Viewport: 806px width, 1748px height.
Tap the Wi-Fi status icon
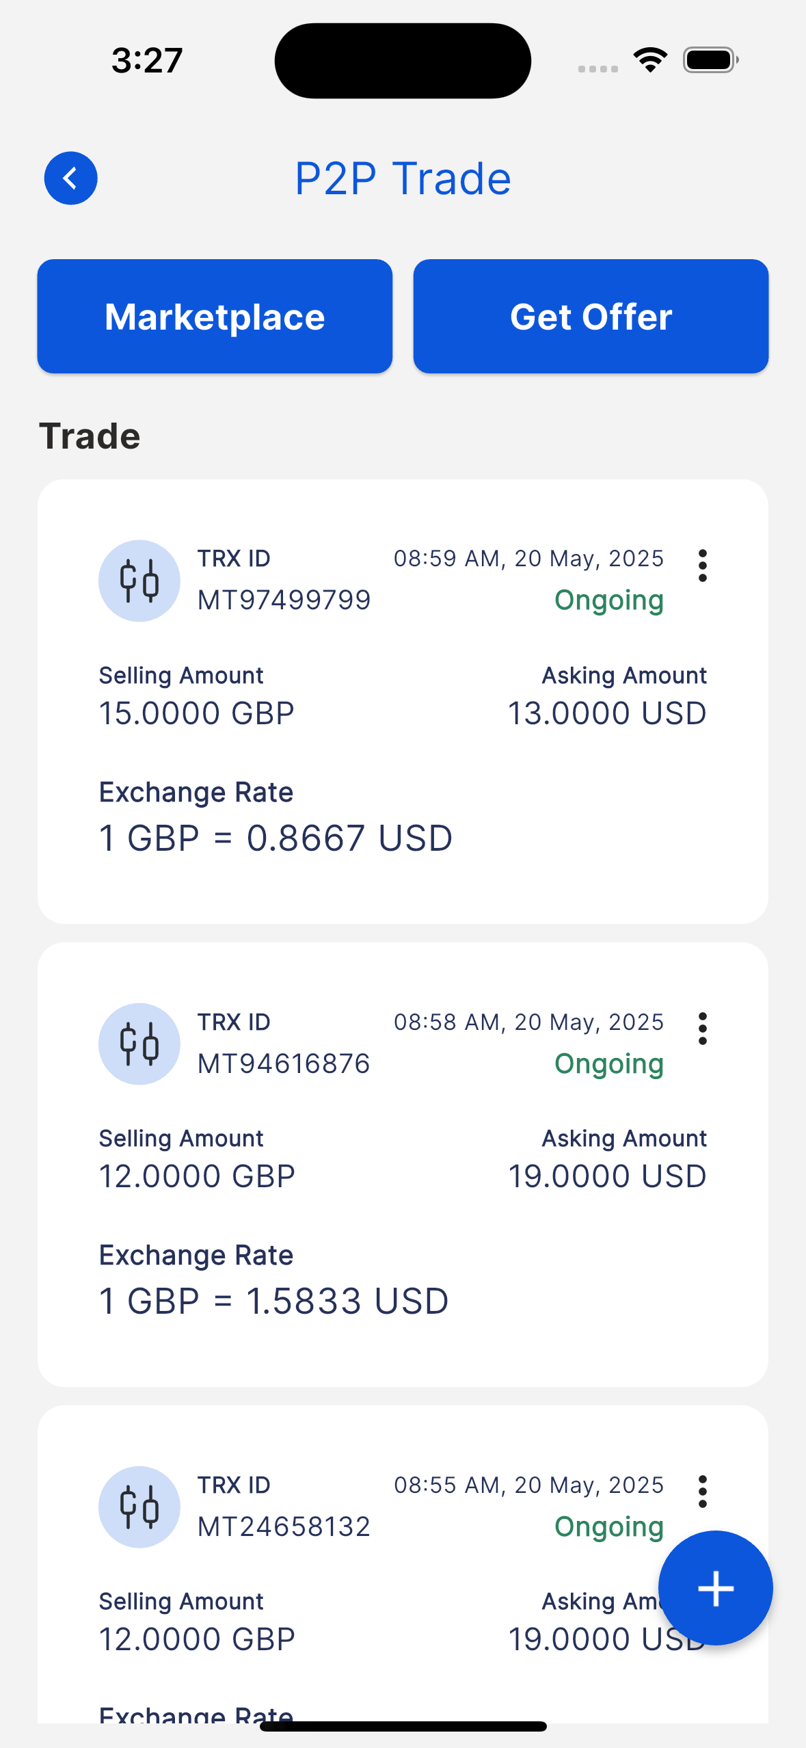click(650, 60)
